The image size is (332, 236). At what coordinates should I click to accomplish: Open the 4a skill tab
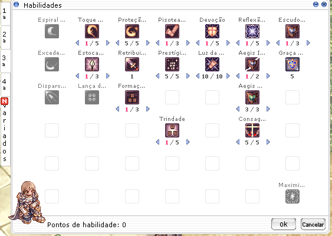tap(5, 84)
